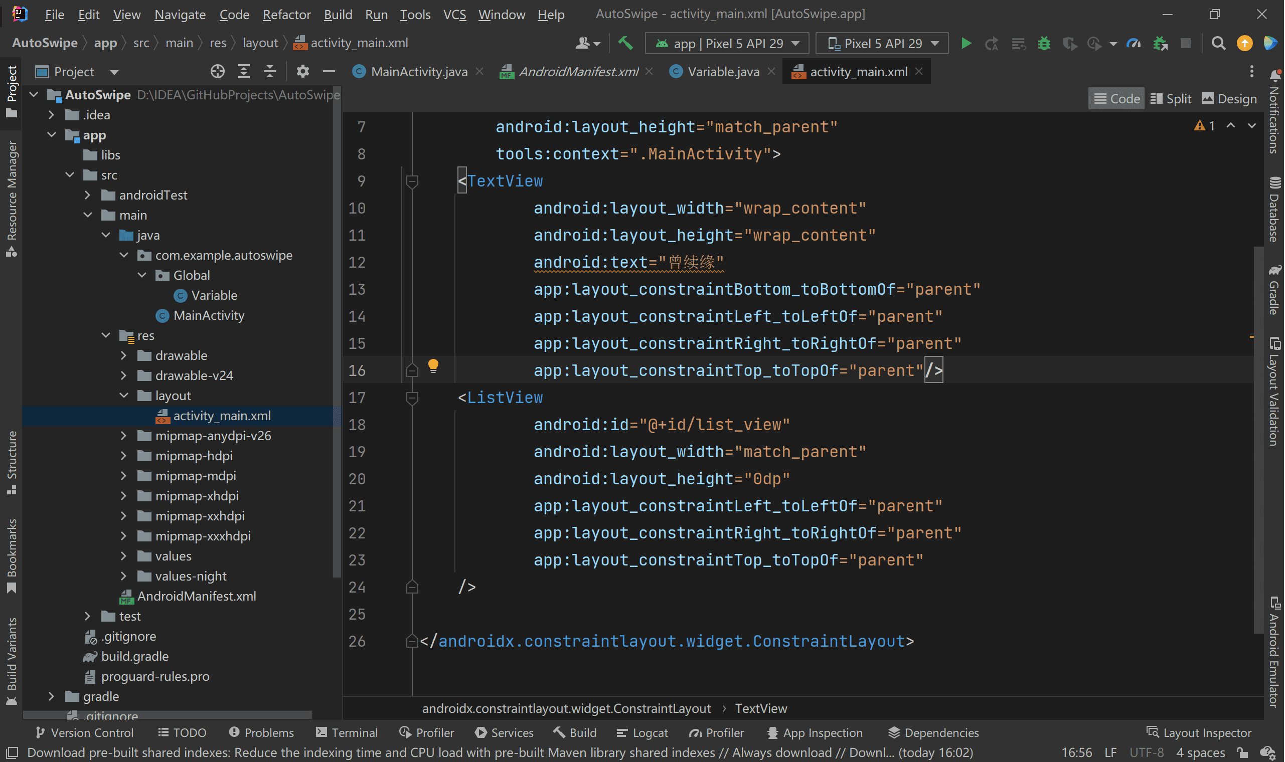The width and height of the screenshot is (1285, 762).
Task: Click the Make Project hammer icon
Action: [x=625, y=43]
